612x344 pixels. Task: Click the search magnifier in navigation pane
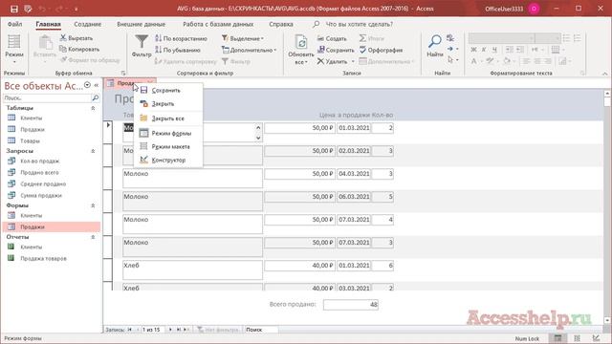pos(96,97)
